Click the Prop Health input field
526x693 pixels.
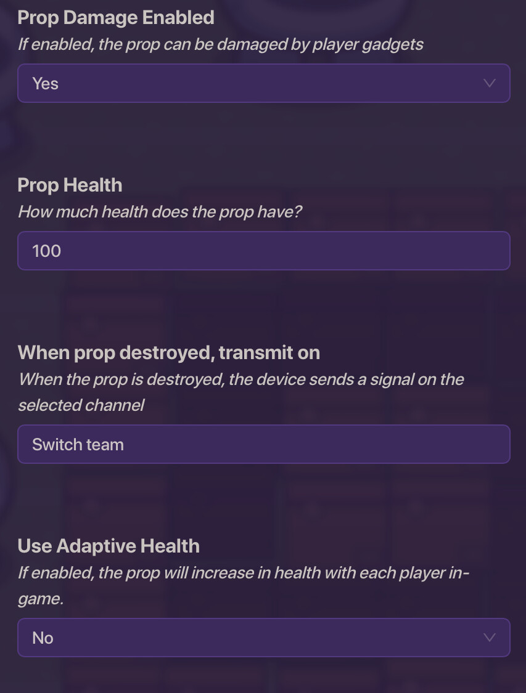click(x=263, y=251)
